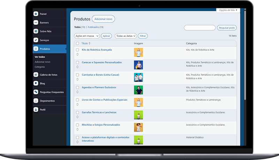The width and height of the screenshot is (279, 160).
Task: Select the Depoimentos smiley icon
Action: click(x=36, y=101)
